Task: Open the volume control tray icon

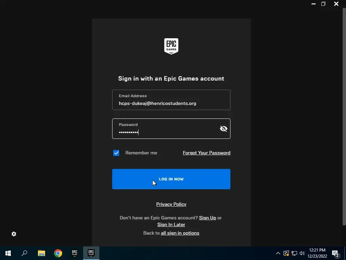Action: [302, 253]
